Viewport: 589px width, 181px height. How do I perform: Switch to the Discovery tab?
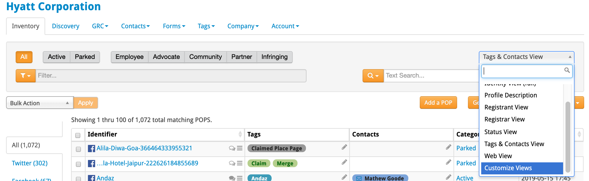(x=66, y=26)
